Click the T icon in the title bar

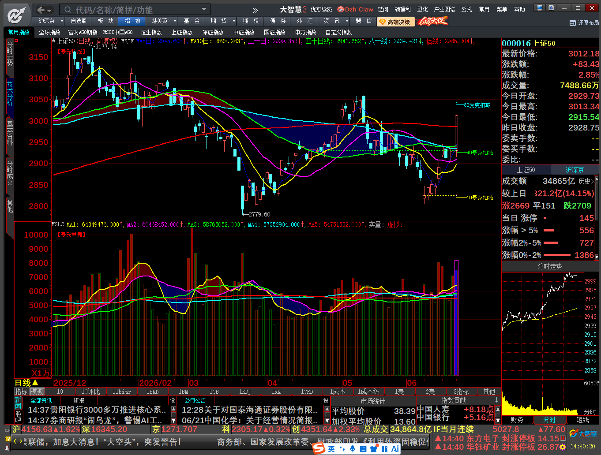(539, 7)
